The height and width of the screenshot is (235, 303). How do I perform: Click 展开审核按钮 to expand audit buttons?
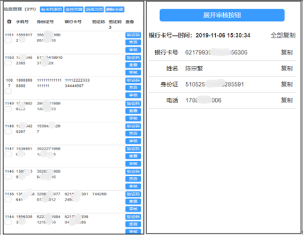tap(222, 15)
